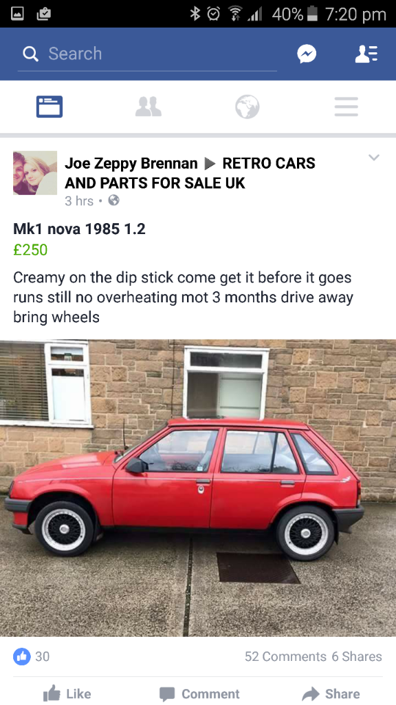Open the 52 Comments link

tap(285, 656)
